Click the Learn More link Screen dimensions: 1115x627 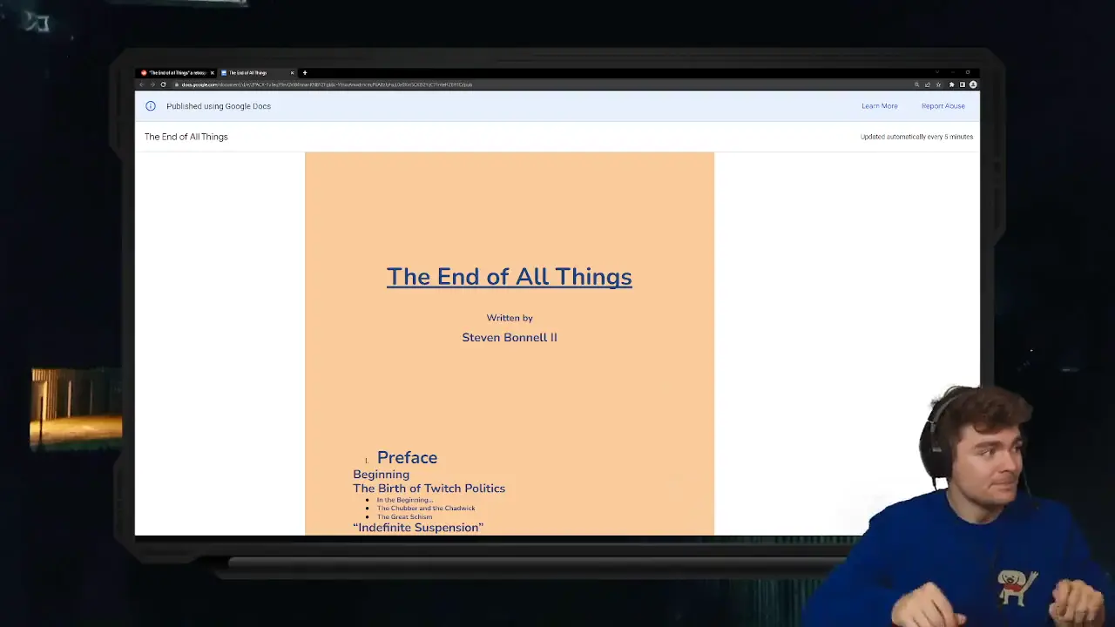(x=879, y=106)
